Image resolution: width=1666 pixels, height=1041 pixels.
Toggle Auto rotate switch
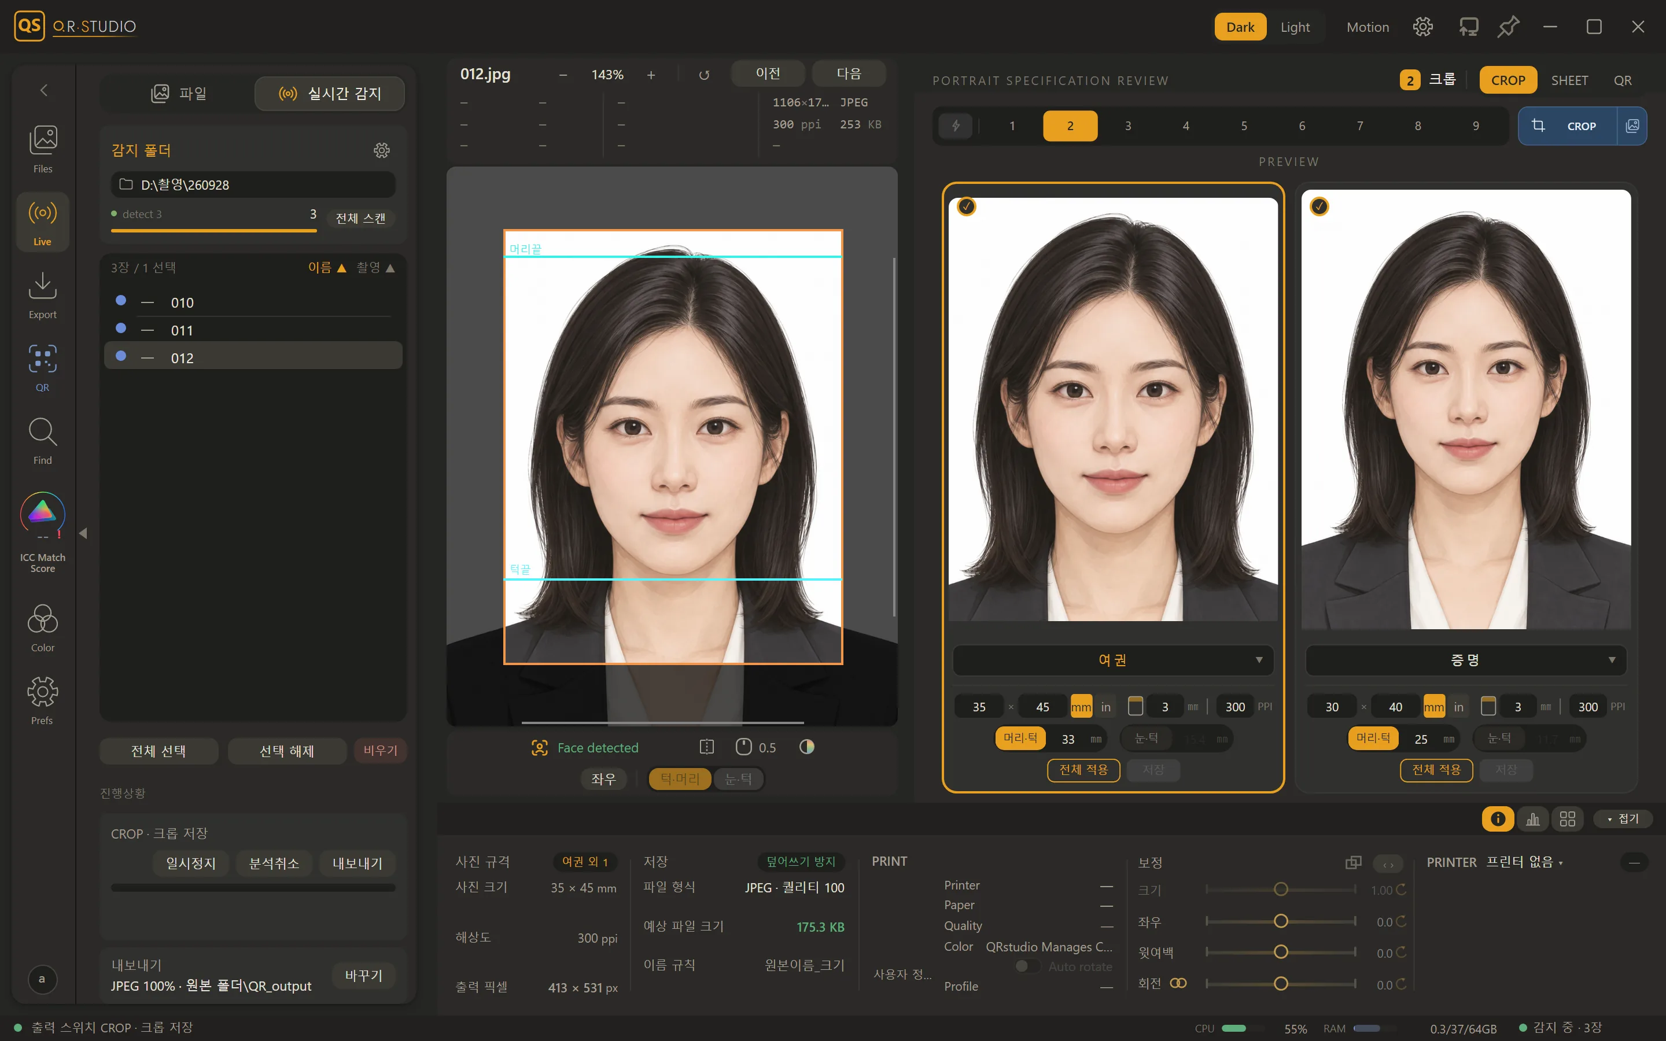pos(1027,966)
